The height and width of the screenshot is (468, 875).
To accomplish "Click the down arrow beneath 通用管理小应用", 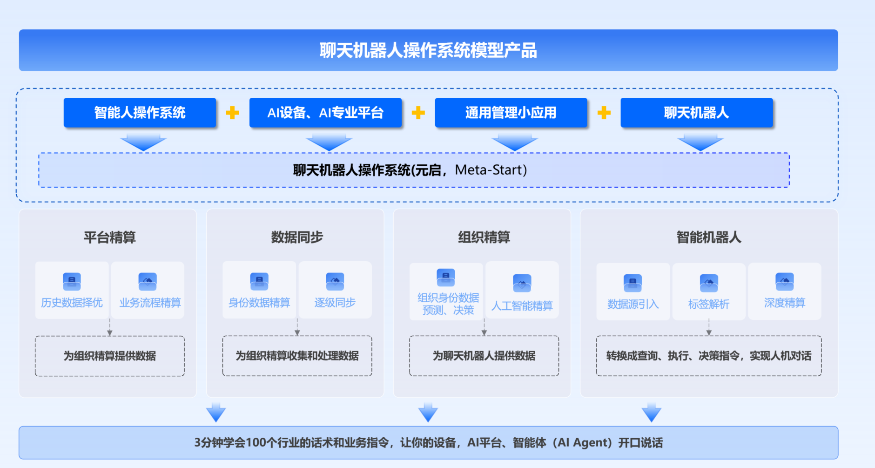I will click(514, 142).
